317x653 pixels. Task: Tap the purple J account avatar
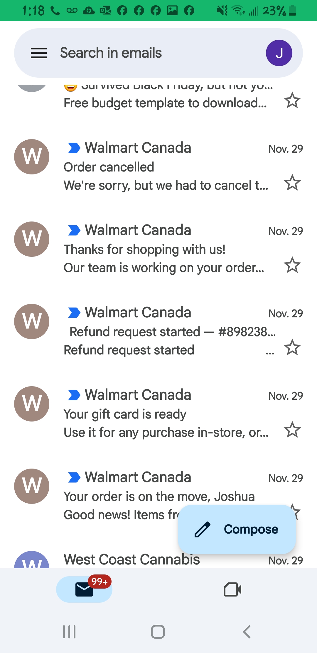(x=279, y=53)
